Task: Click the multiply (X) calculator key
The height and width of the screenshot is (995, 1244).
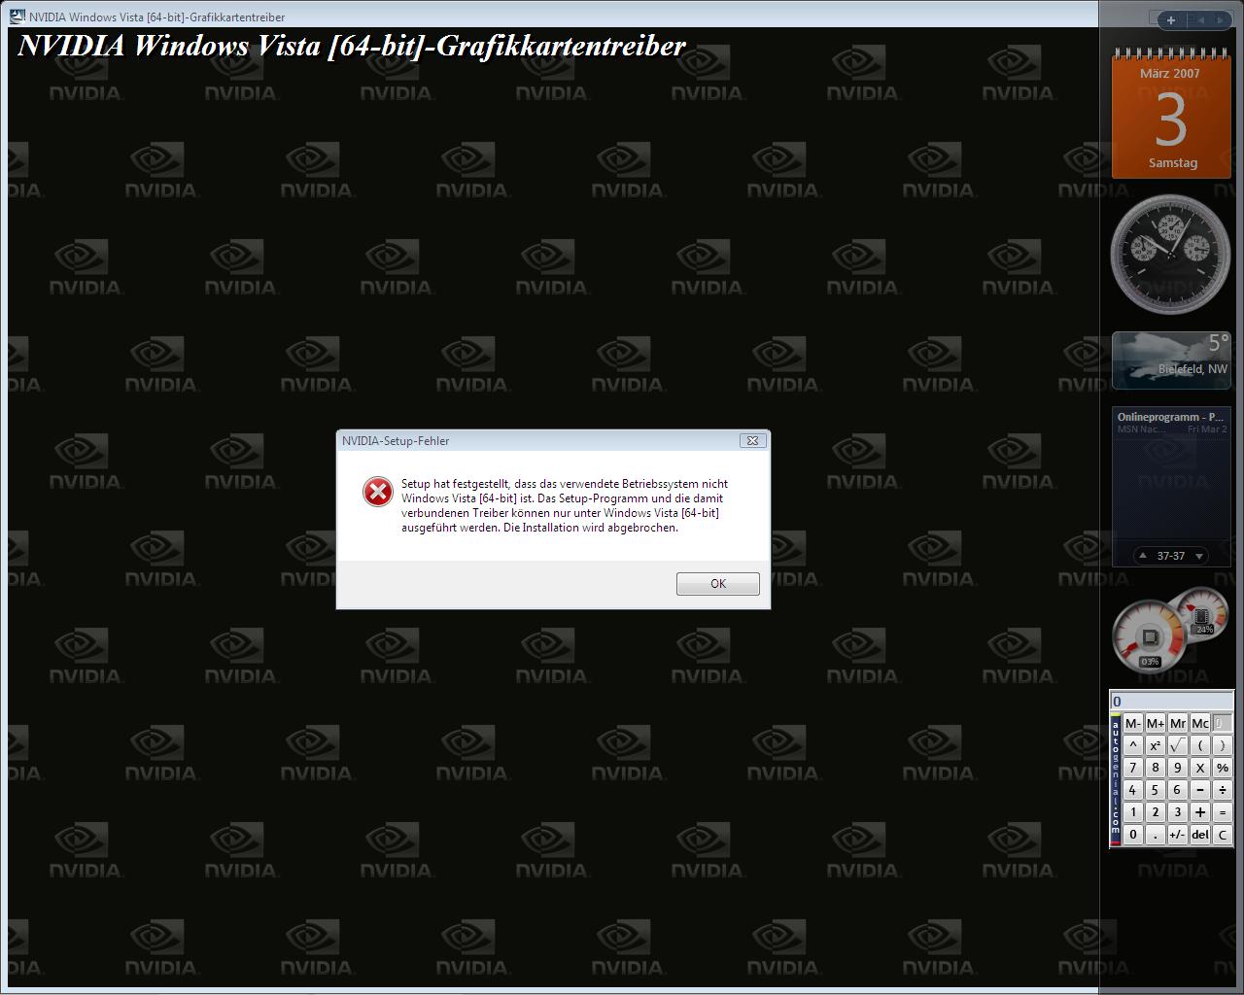Action: click(1200, 768)
